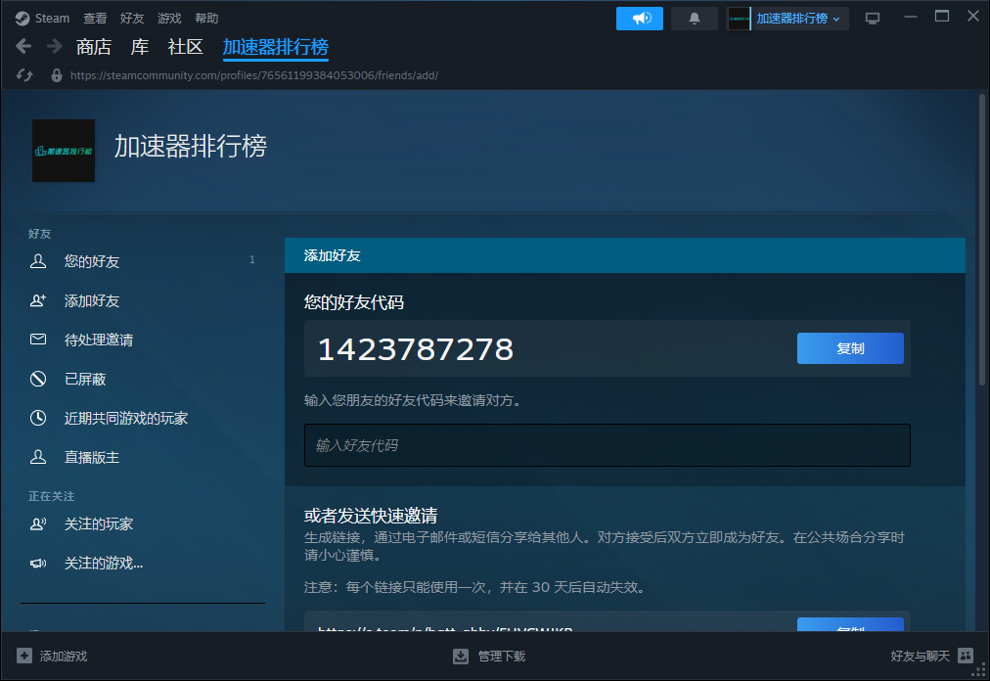Open the 好友 menu in the menu bar
This screenshot has width=990, height=681.
tap(132, 19)
